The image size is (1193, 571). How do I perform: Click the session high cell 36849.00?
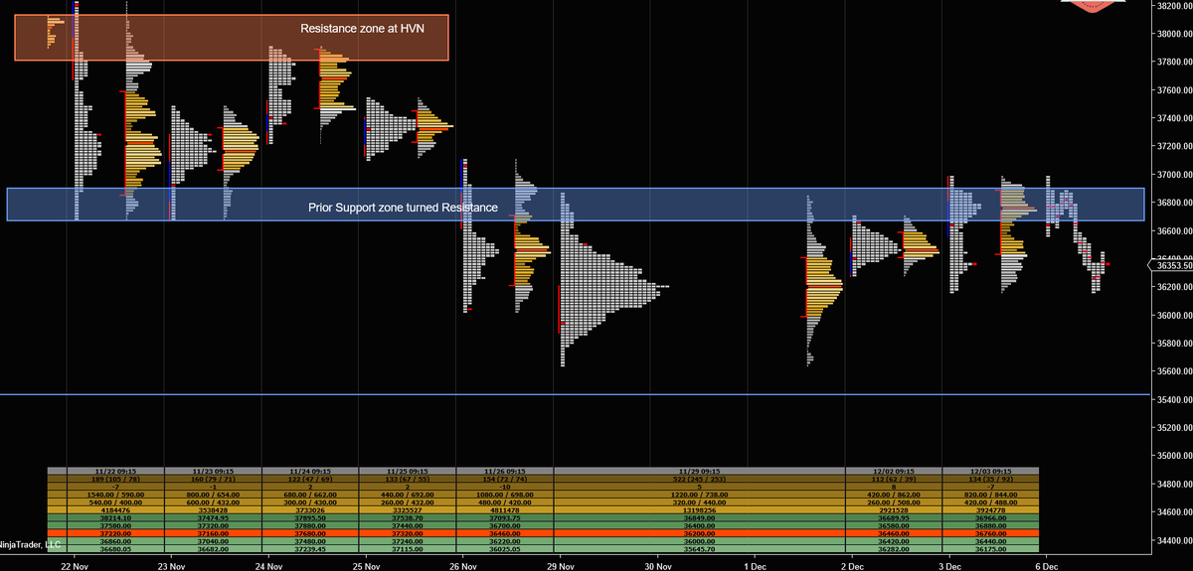point(698,517)
